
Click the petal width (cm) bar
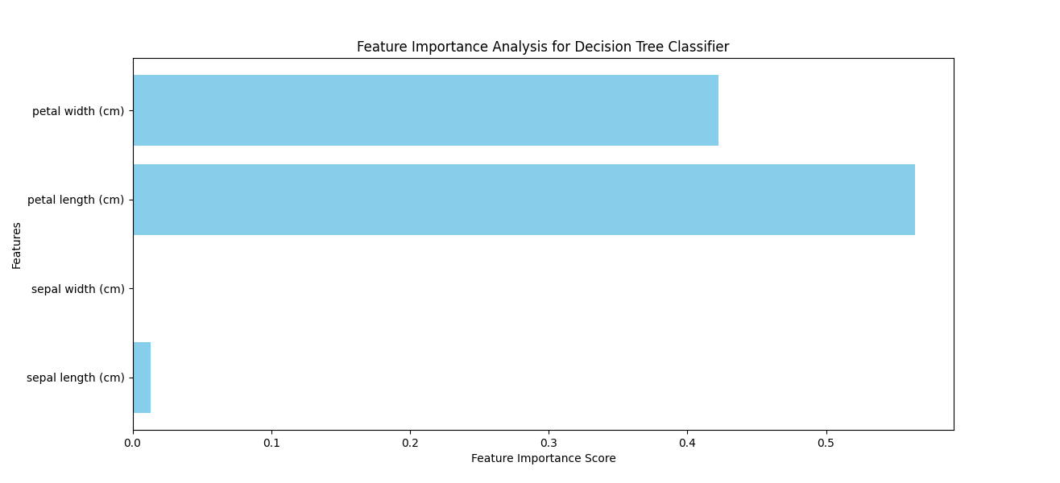tap(425, 110)
